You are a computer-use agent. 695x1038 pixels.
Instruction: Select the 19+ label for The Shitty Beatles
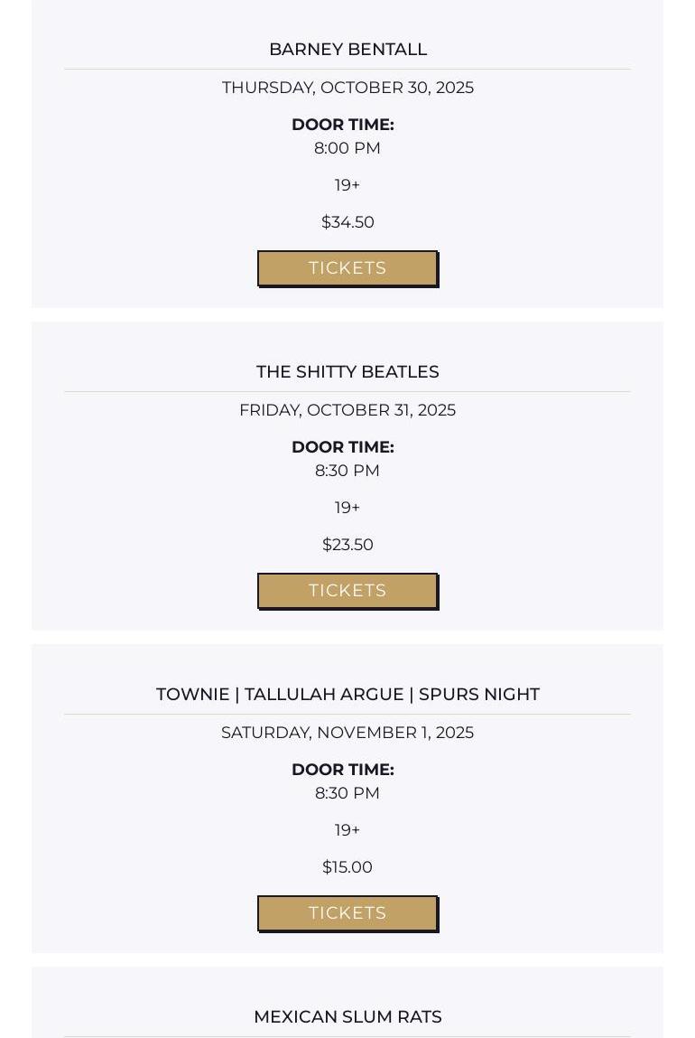[x=347, y=508]
